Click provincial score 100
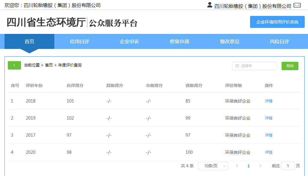Screen dimensions: 308x176 point(189,152)
